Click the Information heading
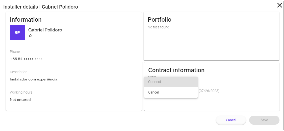 coord(26,20)
